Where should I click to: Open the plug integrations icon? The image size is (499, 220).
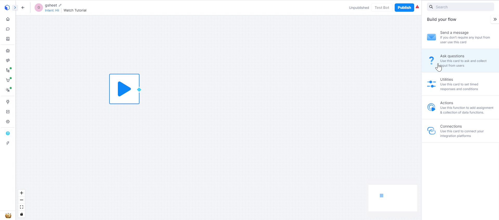click(x=8, y=102)
